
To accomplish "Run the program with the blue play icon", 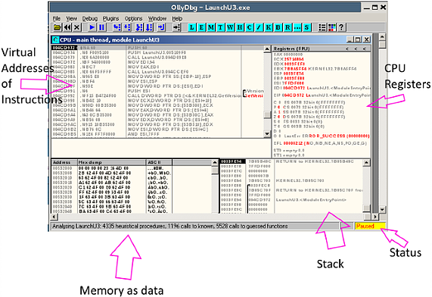I will (92, 27).
